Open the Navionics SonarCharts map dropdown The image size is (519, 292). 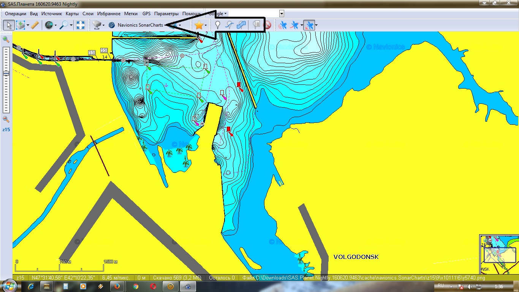[140, 25]
